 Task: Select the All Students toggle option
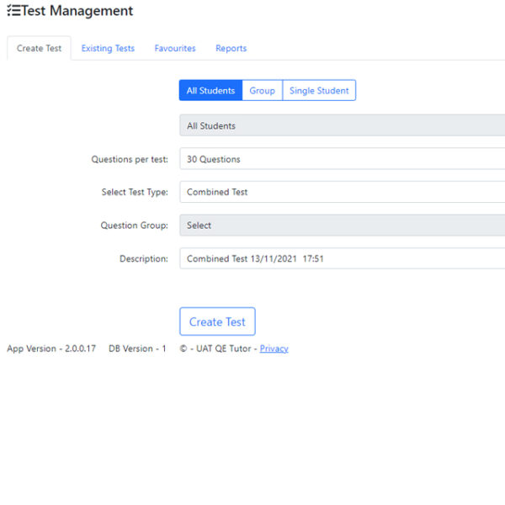[210, 91]
